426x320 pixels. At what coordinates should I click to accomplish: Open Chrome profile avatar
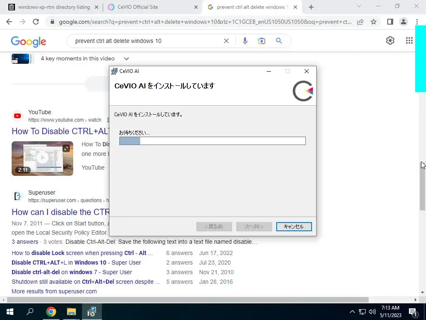coord(404,22)
